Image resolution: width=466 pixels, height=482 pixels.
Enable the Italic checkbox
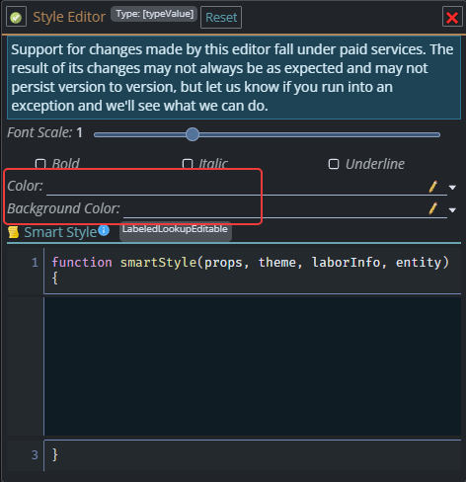(188, 164)
